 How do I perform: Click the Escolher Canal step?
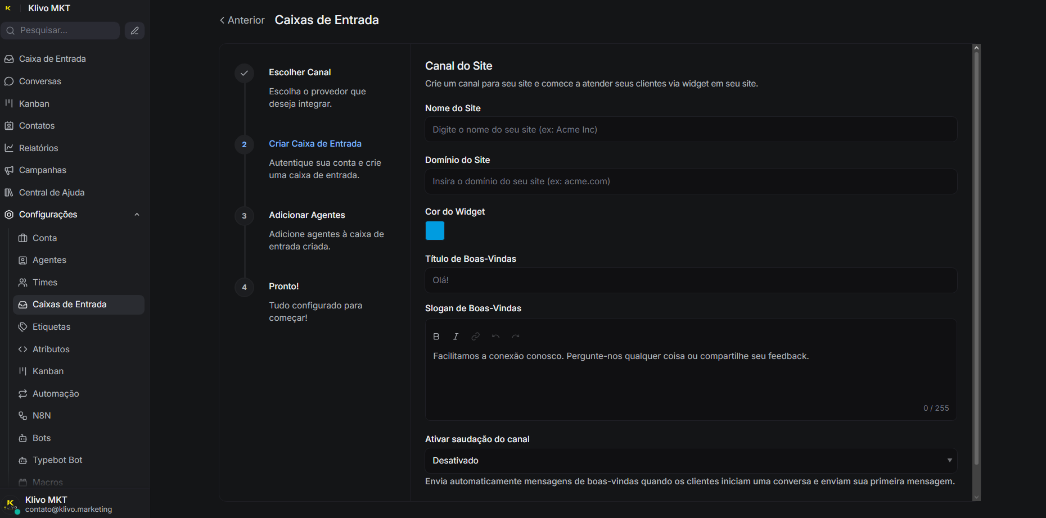(x=300, y=72)
